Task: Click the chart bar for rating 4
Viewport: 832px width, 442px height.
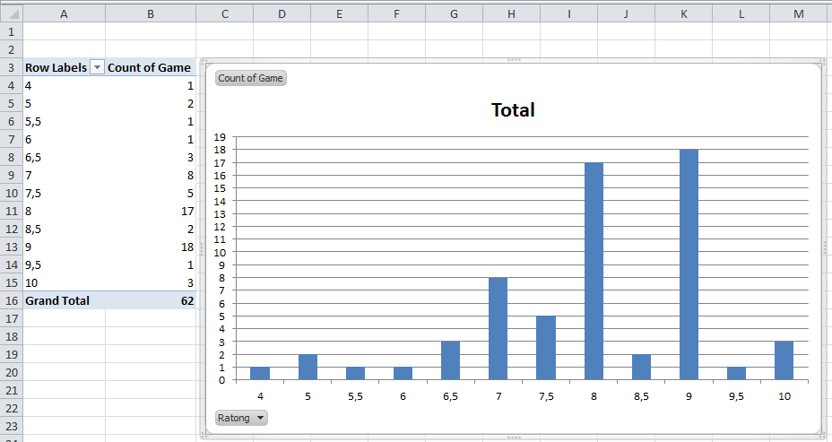Action: point(260,374)
